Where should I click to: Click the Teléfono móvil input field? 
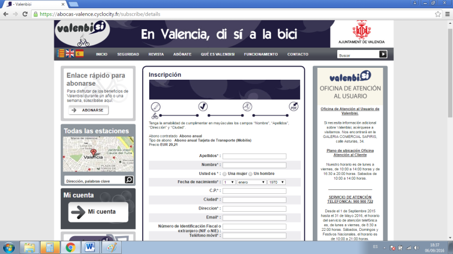pos(254,236)
